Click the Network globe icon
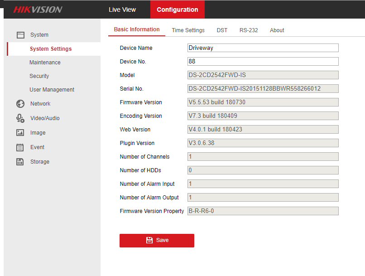 coord(20,104)
